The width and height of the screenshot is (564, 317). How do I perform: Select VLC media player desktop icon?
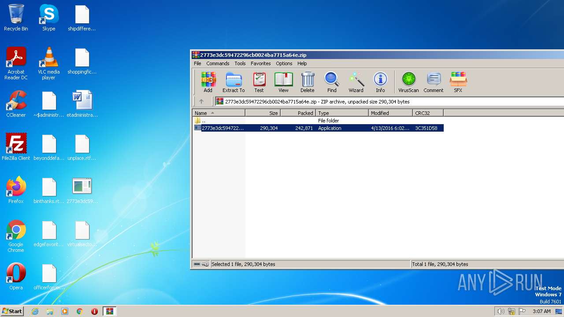click(48, 63)
